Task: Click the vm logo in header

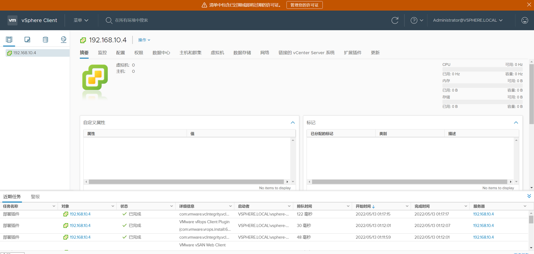Action: 13,20
